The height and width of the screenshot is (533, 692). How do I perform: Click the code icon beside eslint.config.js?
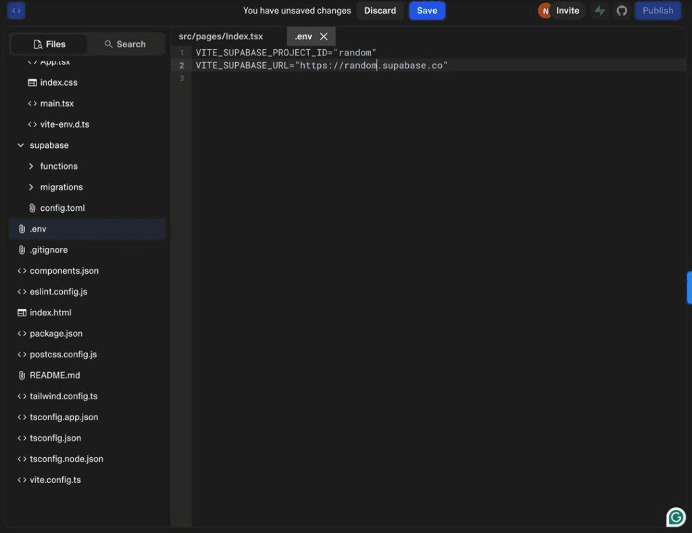(22, 292)
